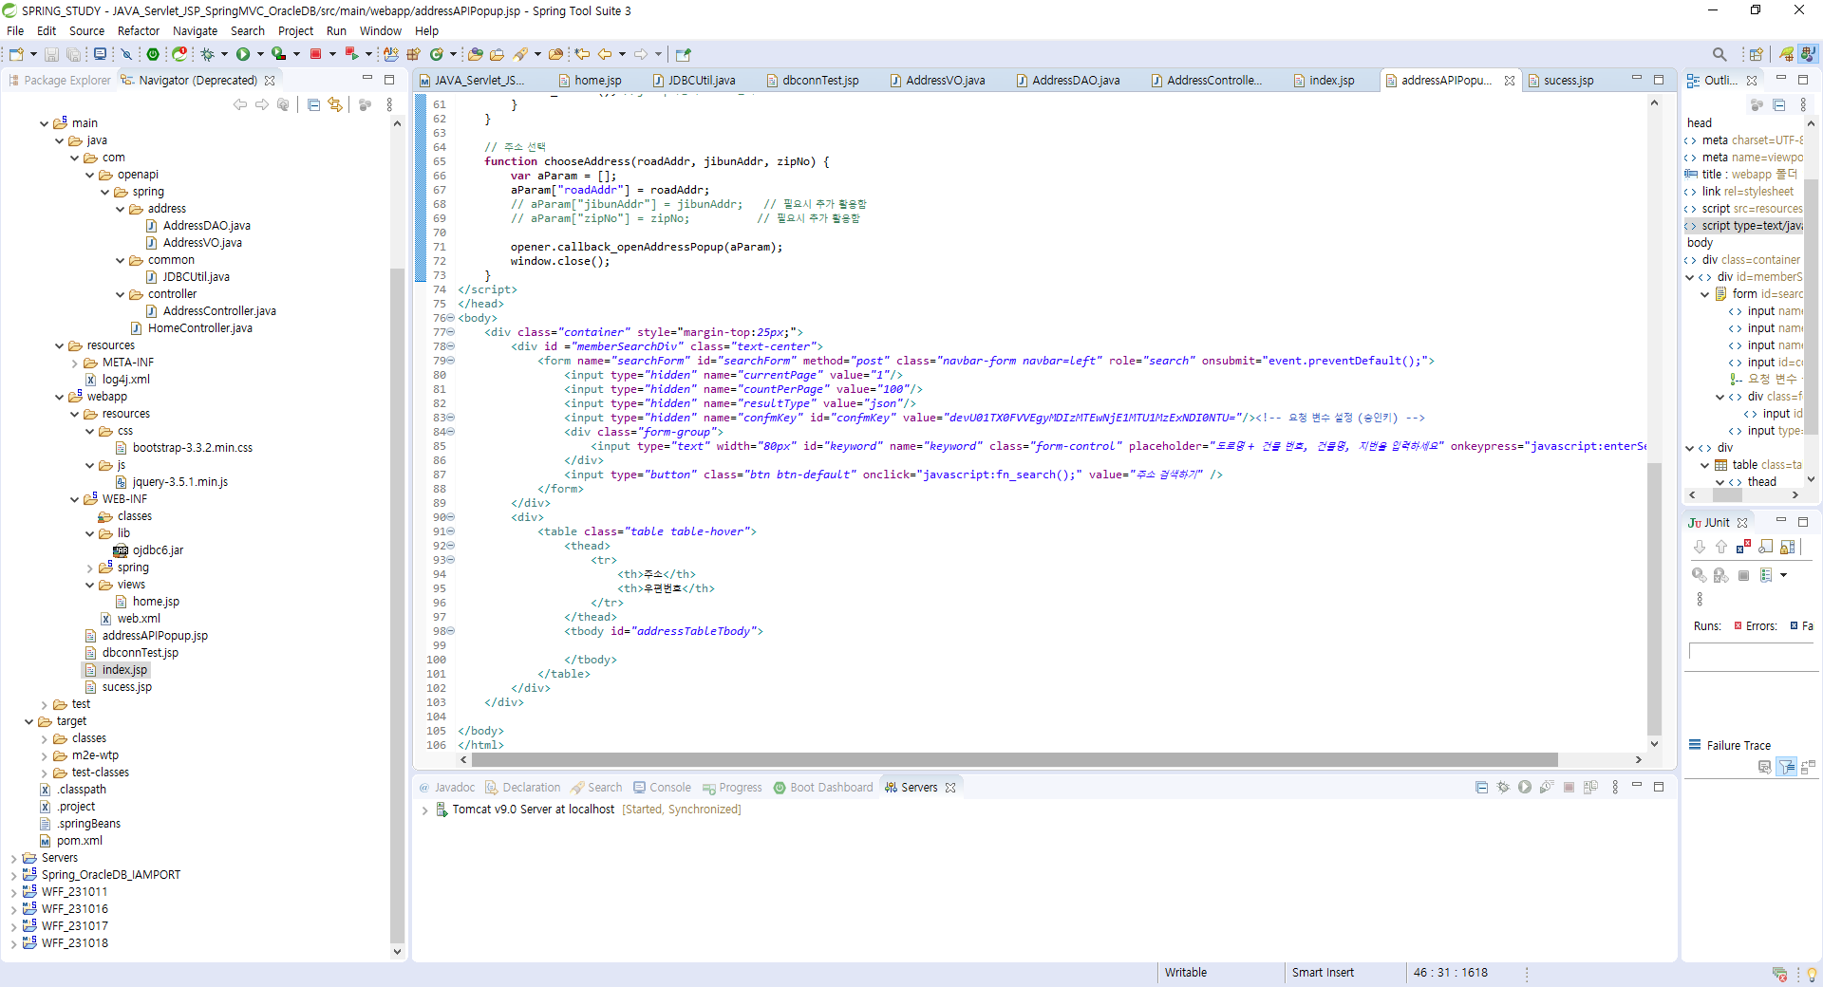1823x987 pixels.
Task: Expand the Servers project node
Action: 13,858
